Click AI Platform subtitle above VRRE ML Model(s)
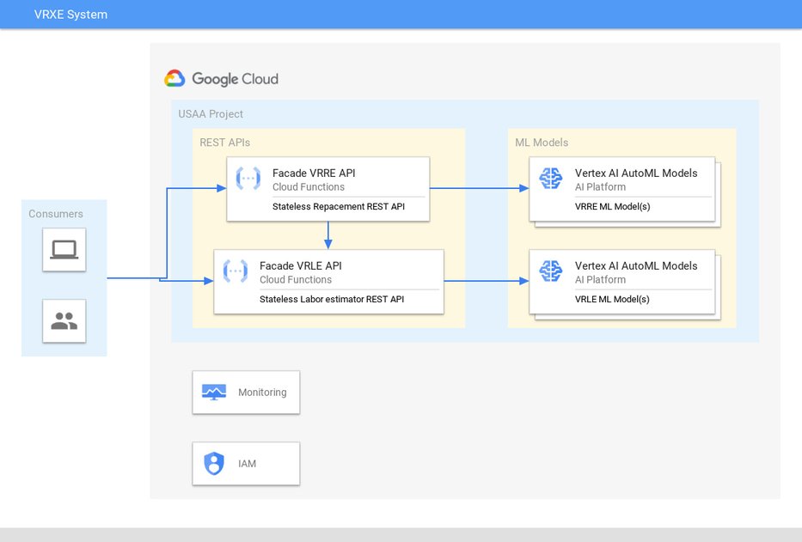The height and width of the screenshot is (542, 802). (x=600, y=186)
